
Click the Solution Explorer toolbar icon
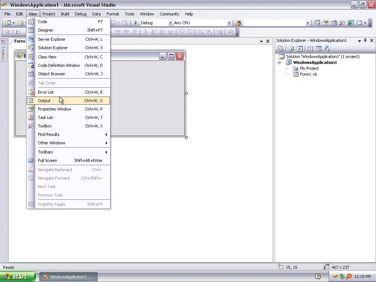click(317, 23)
